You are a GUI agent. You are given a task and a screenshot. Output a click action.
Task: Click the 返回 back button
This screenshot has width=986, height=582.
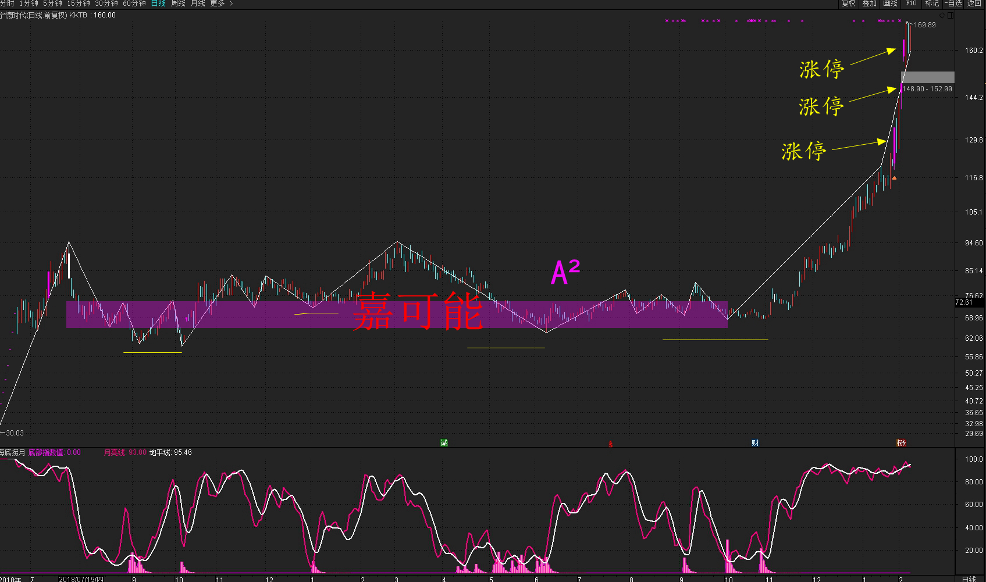pos(974,3)
